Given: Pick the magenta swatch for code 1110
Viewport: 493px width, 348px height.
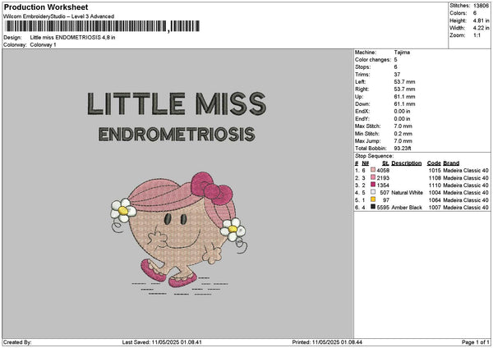Looking at the screenshot, I should [x=373, y=185].
